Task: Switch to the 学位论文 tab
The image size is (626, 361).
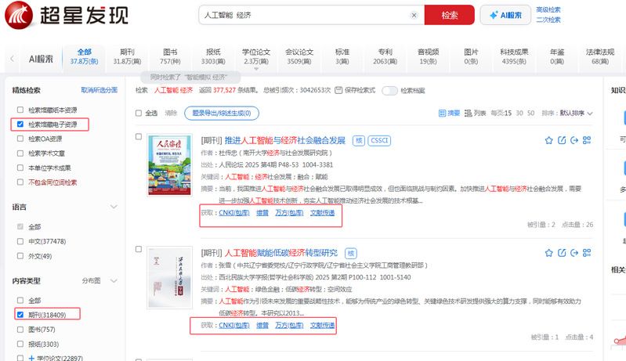Action: (256, 56)
